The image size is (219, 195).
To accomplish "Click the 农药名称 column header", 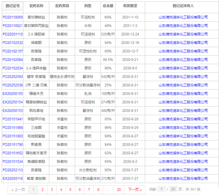I will click(x=36, y=6).
